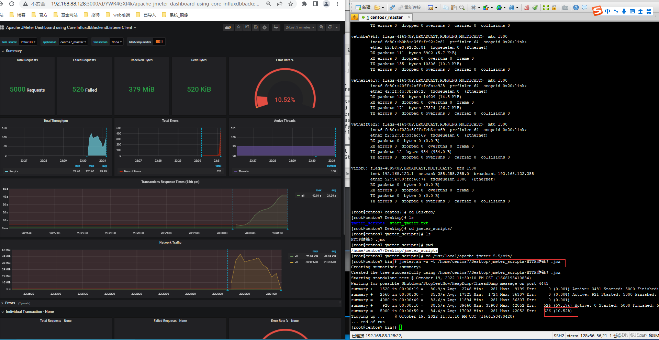Open the 招聘 bookmark folder
Image resolution: width=659 pixels, height=340 pixels.
(92, 15)
